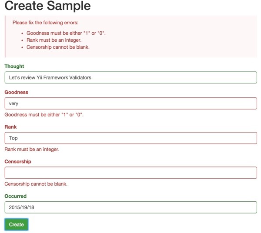Click the red Censorship field label
261x233 pixels.
[18, 161]
